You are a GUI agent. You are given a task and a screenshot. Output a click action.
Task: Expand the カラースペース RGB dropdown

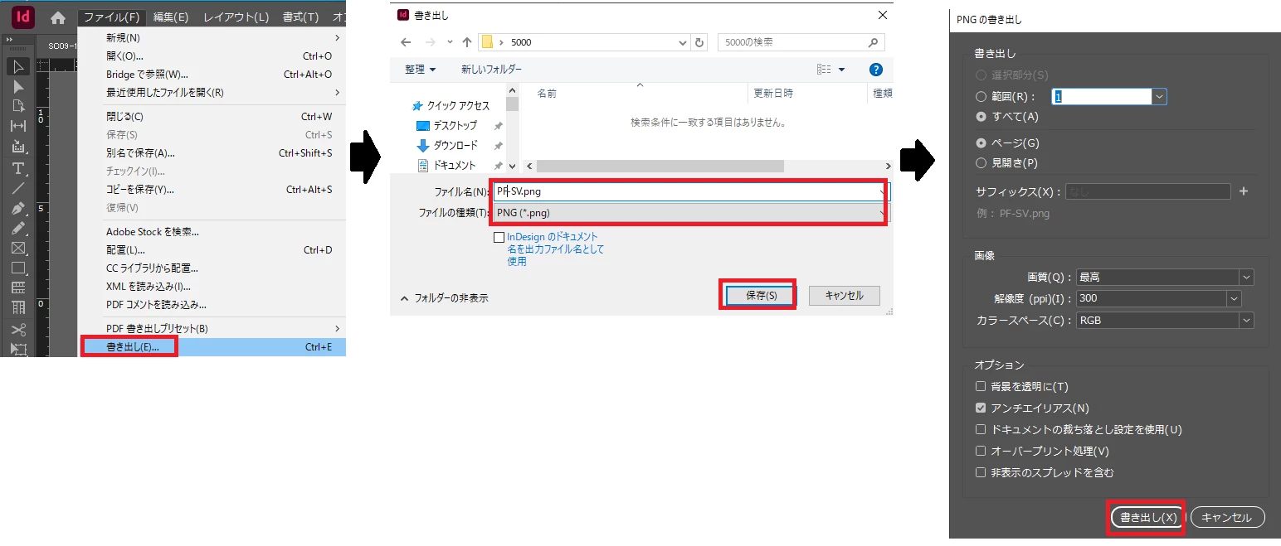(x=1165, y=320)
